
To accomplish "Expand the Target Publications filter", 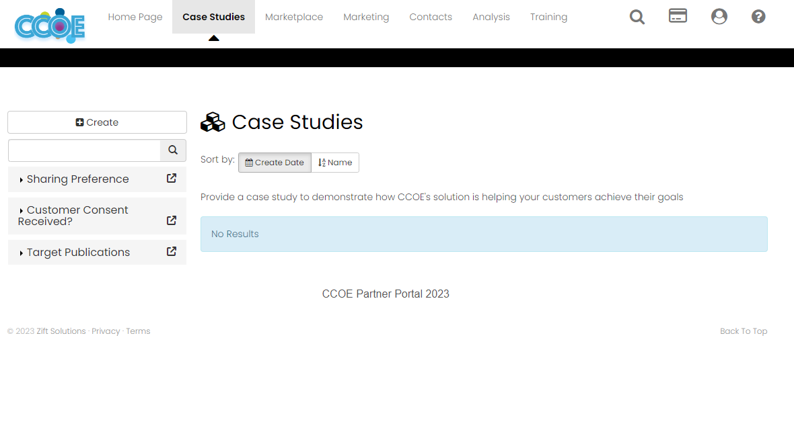I will tap(79, 252).
